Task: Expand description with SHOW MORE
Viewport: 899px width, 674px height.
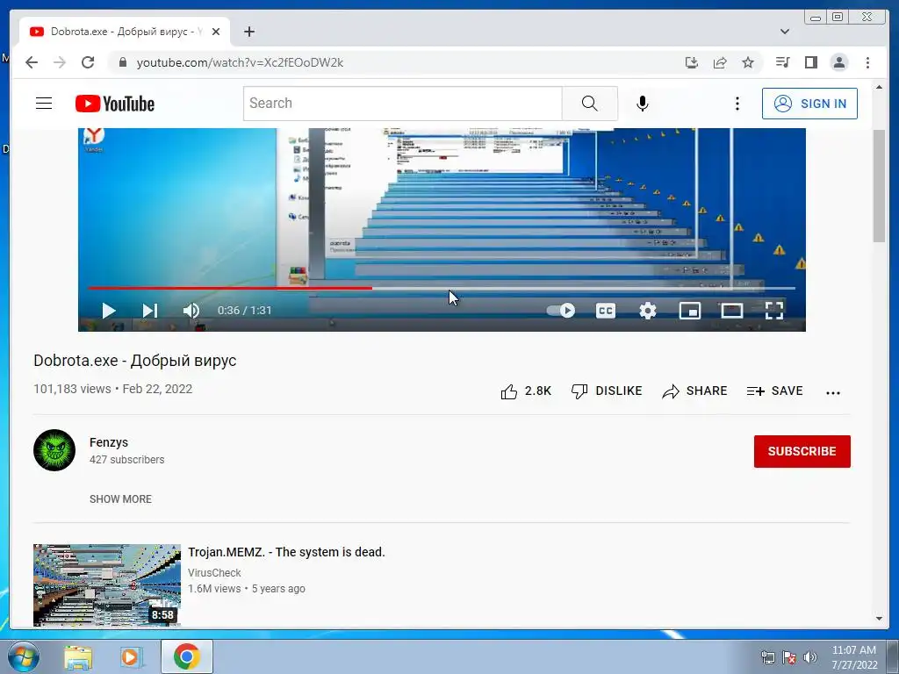Action: coord(120,499)
